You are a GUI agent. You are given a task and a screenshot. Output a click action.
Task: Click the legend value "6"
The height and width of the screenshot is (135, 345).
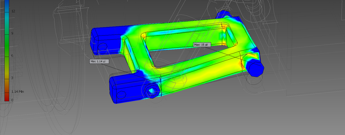[x=12, y=56]
